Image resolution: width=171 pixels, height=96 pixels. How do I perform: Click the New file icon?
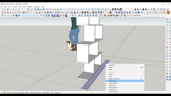coord(2,10)
